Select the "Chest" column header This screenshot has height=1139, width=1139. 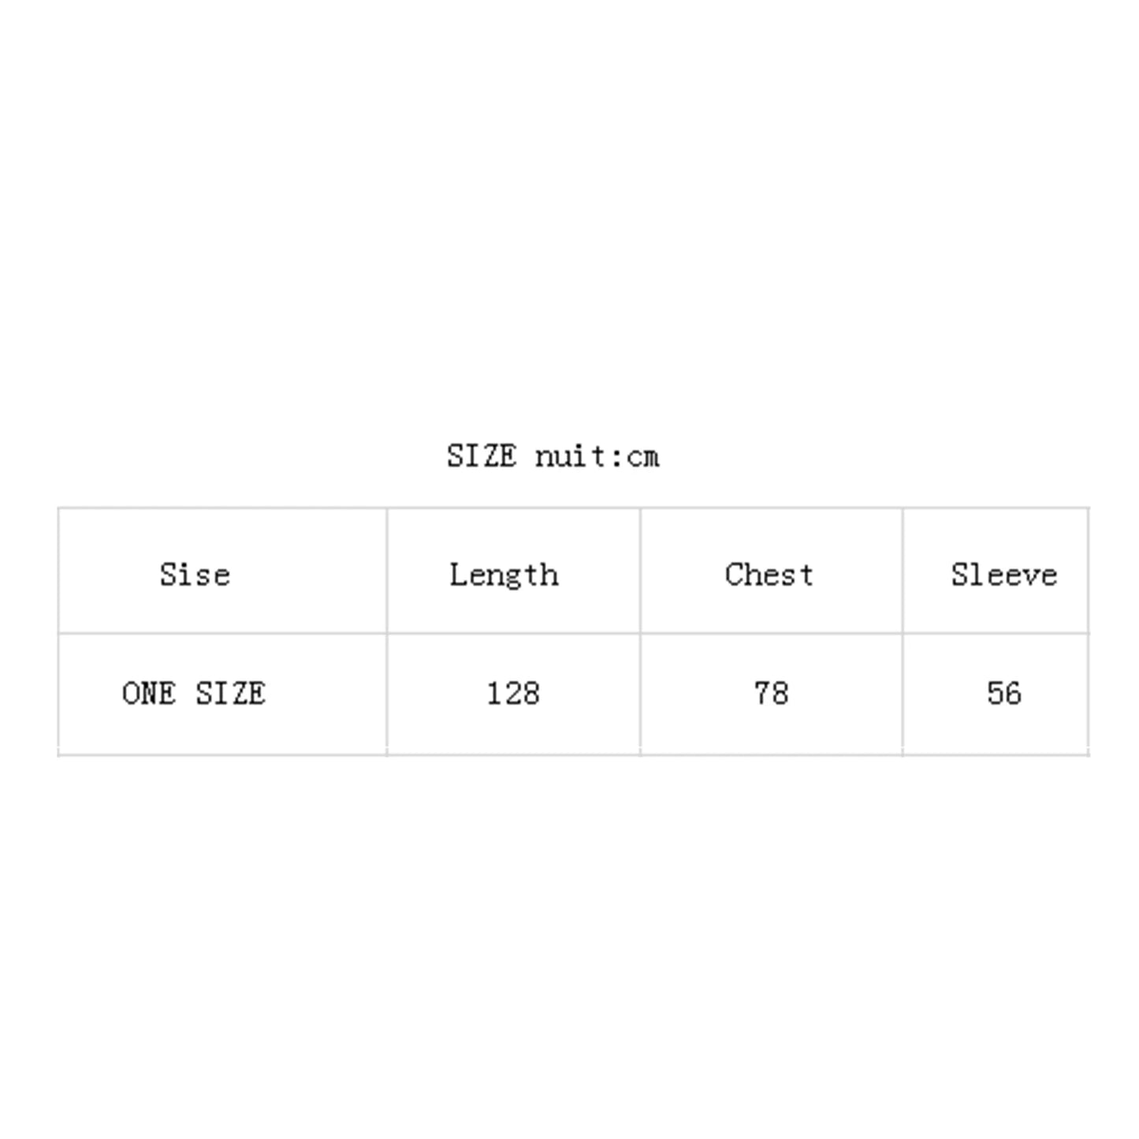pyautogui.click(x=769, y=575)
